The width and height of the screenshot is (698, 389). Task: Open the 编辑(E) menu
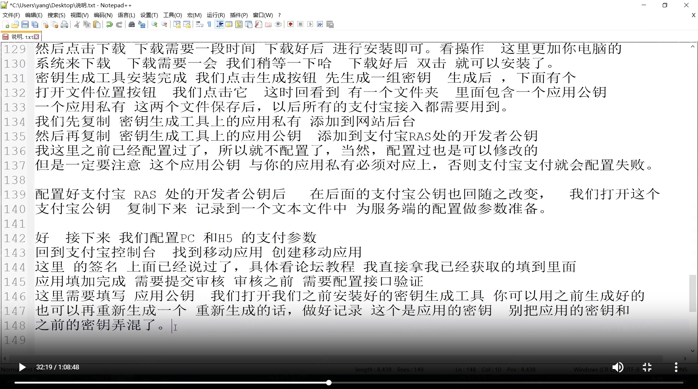33,15
